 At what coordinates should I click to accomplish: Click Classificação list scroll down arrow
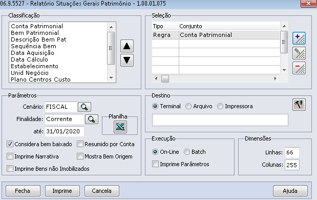[x=111, y=78]
